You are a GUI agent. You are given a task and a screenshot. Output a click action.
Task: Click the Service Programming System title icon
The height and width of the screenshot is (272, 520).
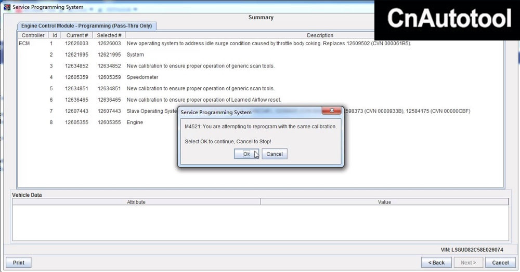tap(7, 7)
